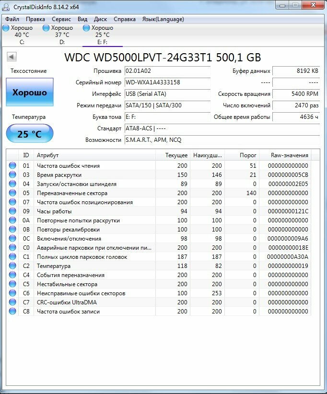Click status icon of Переназначенные сектора row

[x=12, y=193]
